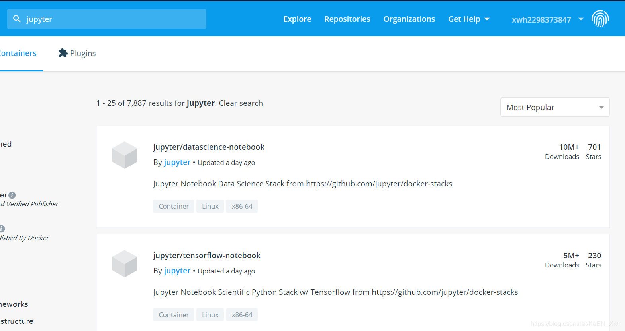Click the Plugins puzzle piece icon
Screen dimensions: 625x331
[x=63, y=53]
